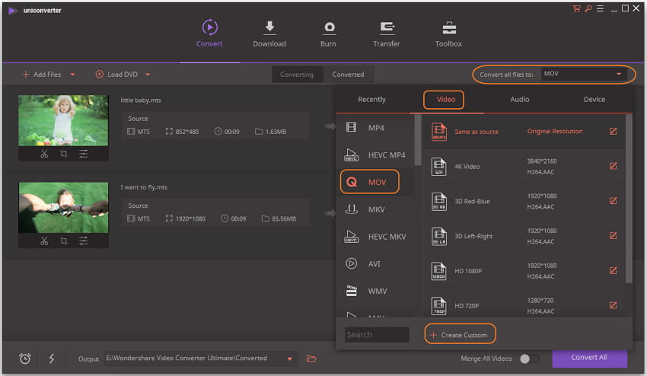Crop the little baby.mts video
Viewport: 647px width, 376px height.
63,154
